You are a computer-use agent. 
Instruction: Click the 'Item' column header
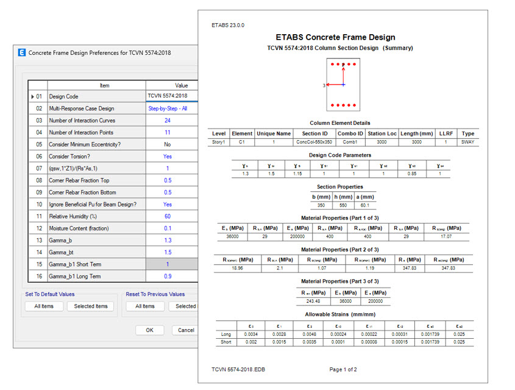[x=104, y=86]
